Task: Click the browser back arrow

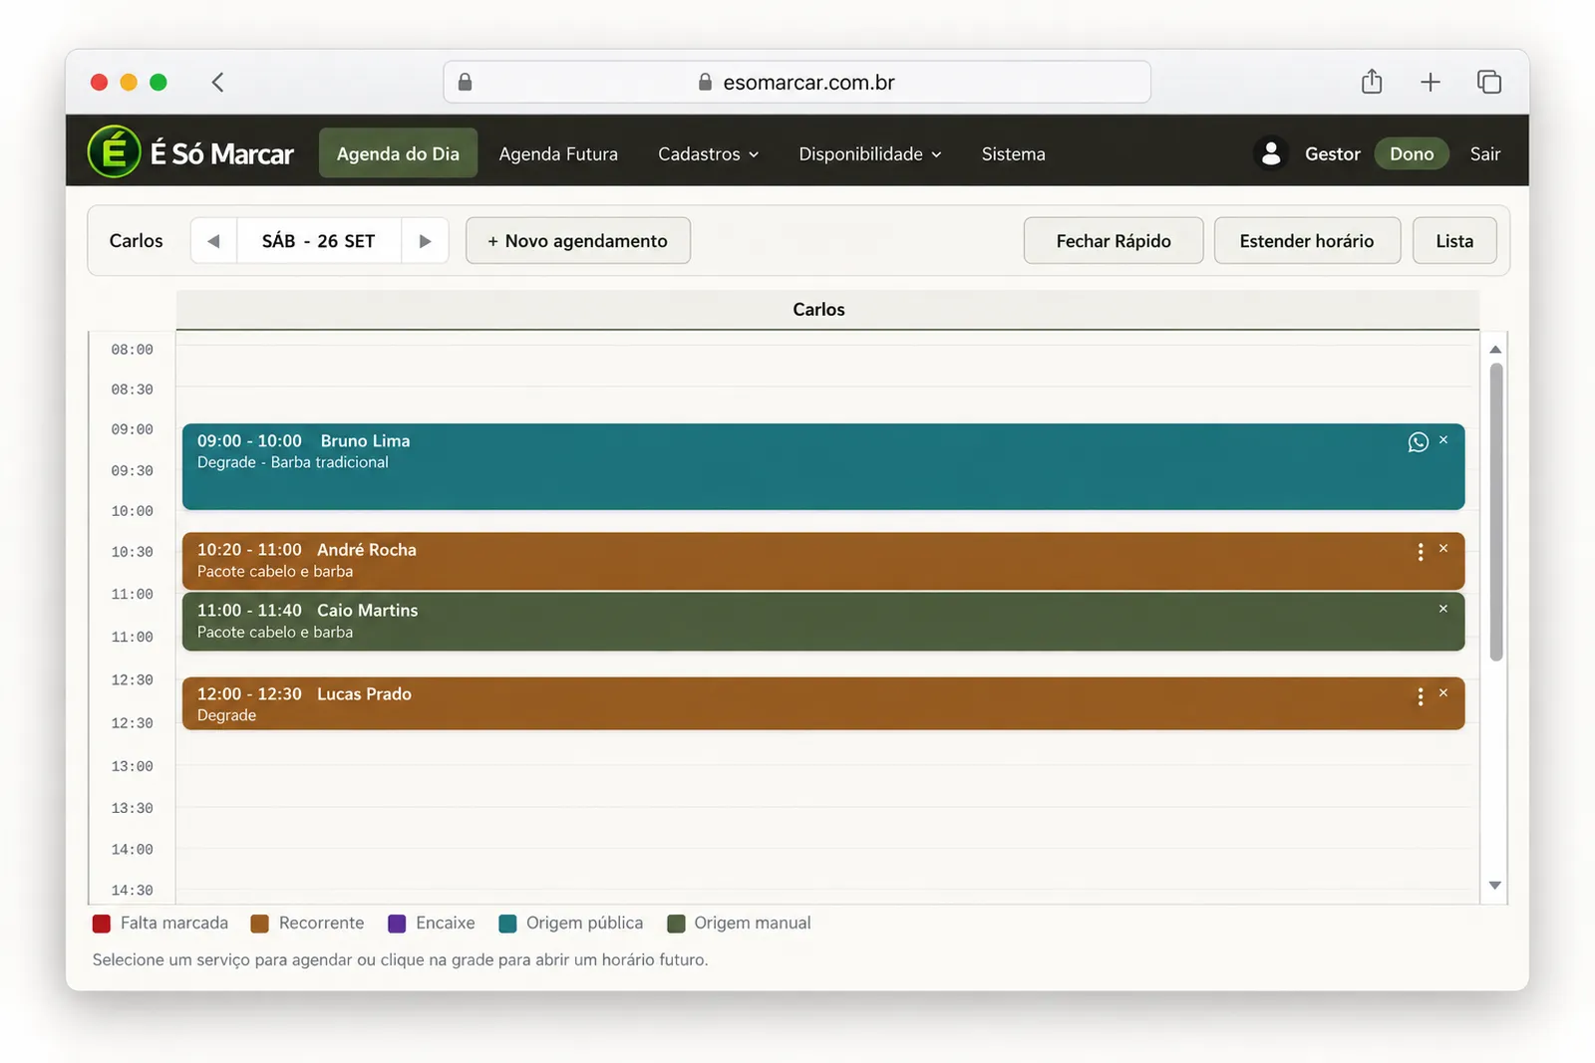Action: click(x=217, y=82)
